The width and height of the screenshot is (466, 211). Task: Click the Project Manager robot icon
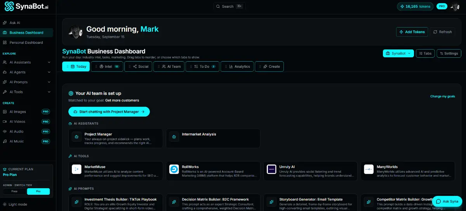tap(77, 137)
